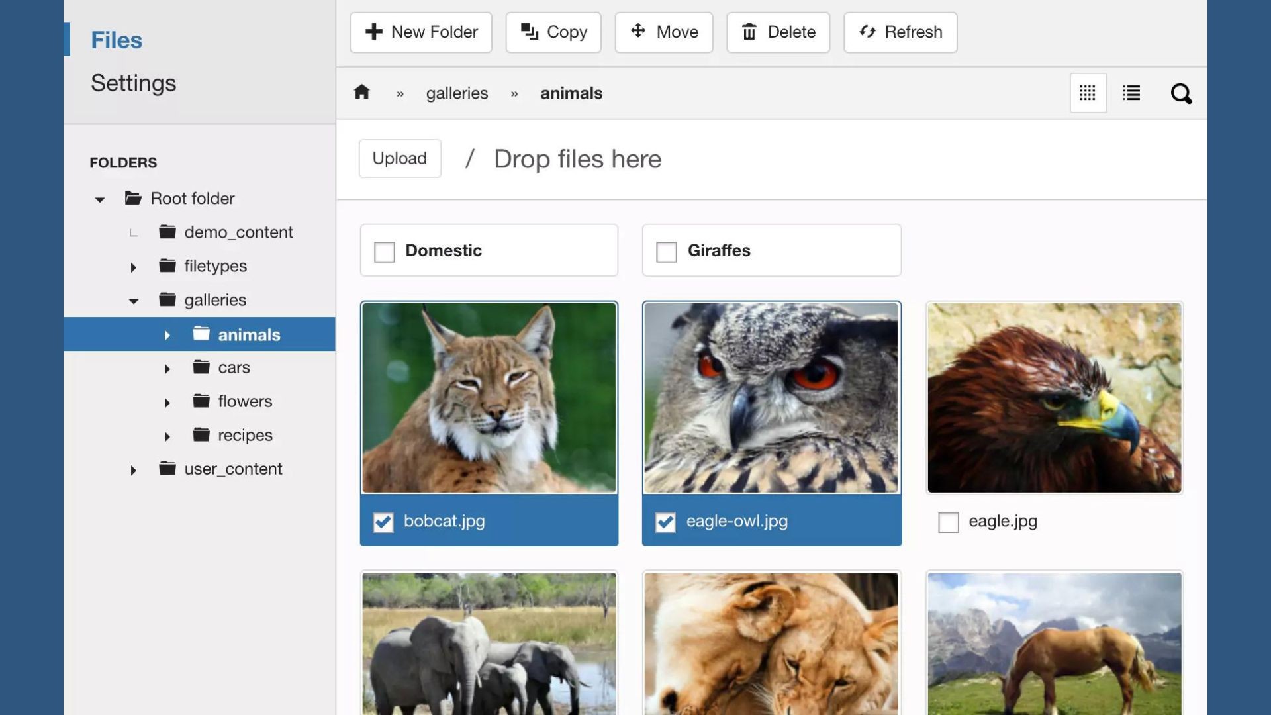Collapse the Root folder arrow
Viewport: 1271px width, 715px height.
point(99,199)
